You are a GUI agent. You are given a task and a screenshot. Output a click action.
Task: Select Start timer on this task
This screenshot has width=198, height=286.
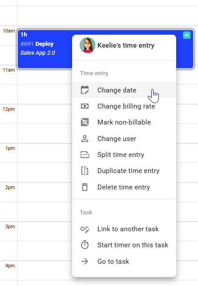point(124,245)
